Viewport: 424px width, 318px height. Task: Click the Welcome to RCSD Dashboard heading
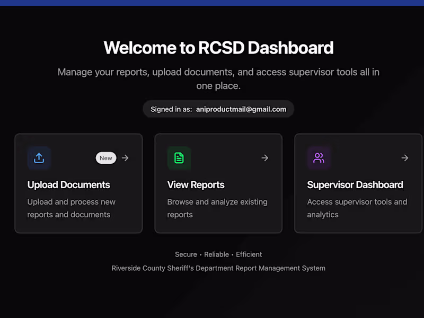[x=218, y=48]
